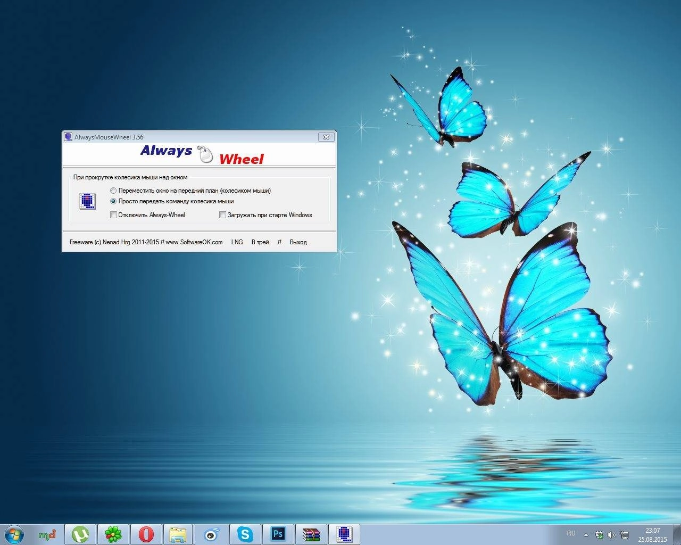Click the AlwaysMouseWheel taskbar button
The height and width of the screenshot is (545, 681).
pyautogui.click(x=344, y=534)
